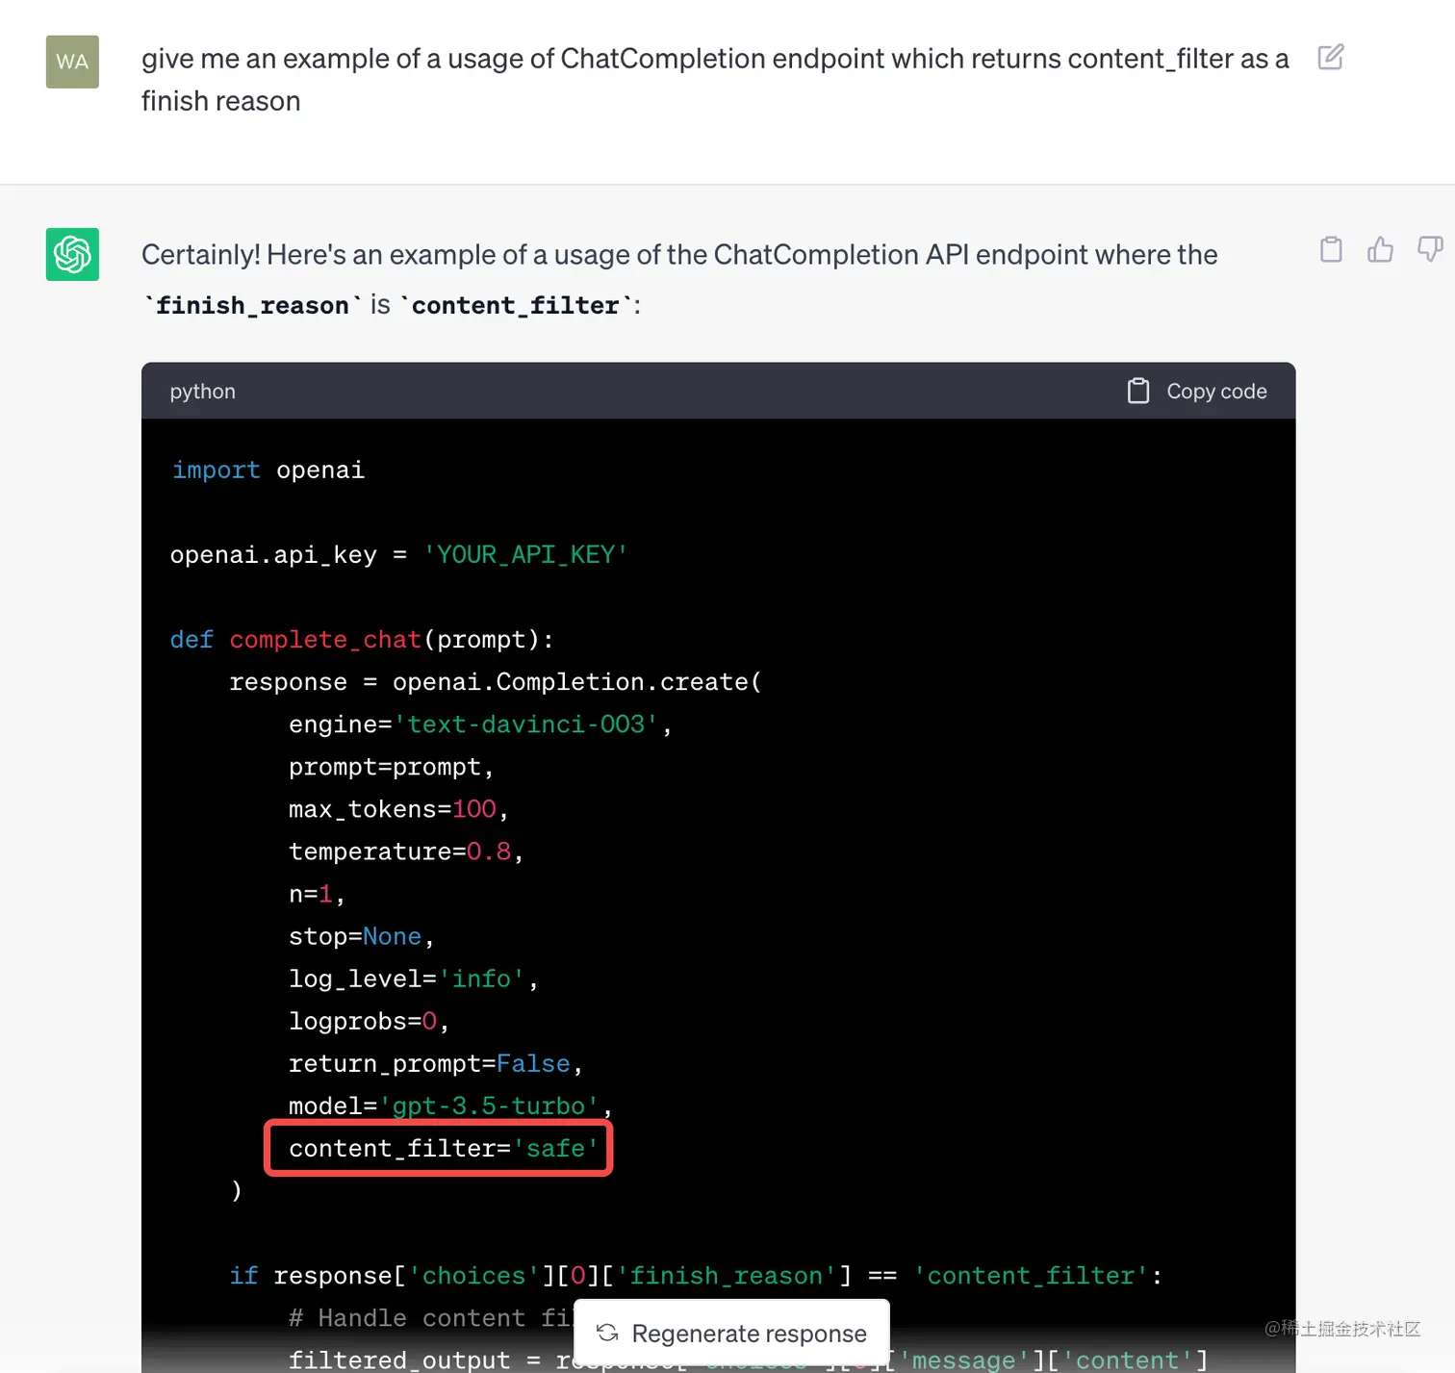Screen dimensions: 1455x1373
Task: Click the 'finish_reason' key in if statement
Action: click(x=727, y=1276)
